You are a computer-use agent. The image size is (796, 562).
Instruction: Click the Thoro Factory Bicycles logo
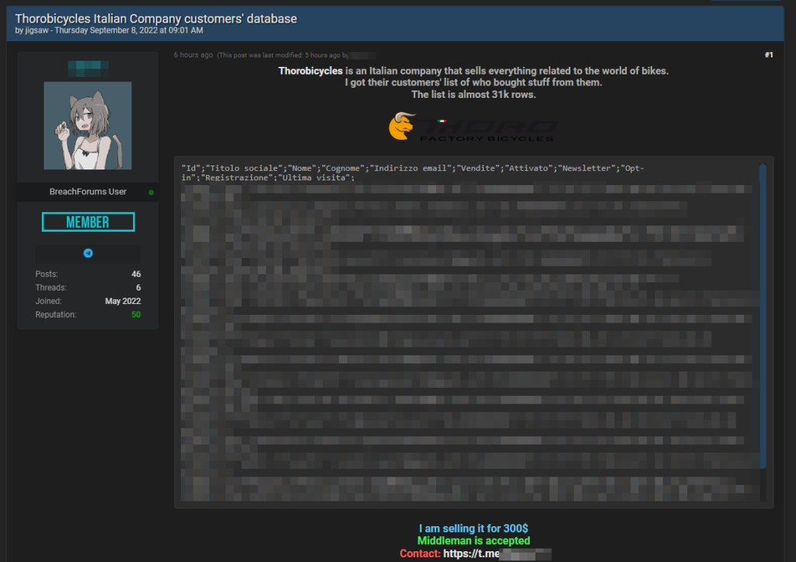(x=473, y=127)
